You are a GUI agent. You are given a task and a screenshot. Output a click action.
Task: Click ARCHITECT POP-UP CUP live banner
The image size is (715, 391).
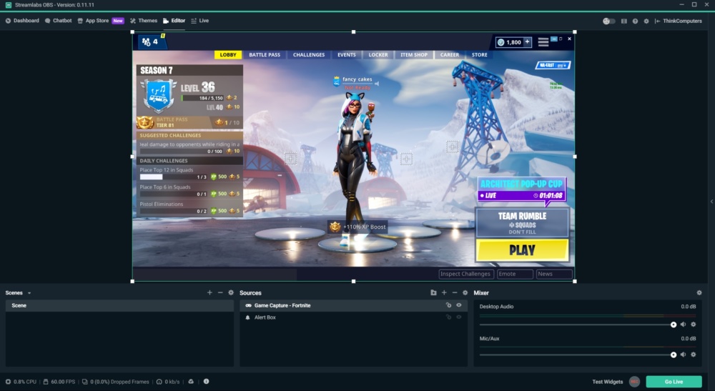point(522,189)
